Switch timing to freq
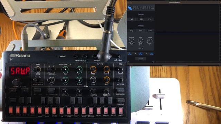The image size is (221, 124). 141,31
